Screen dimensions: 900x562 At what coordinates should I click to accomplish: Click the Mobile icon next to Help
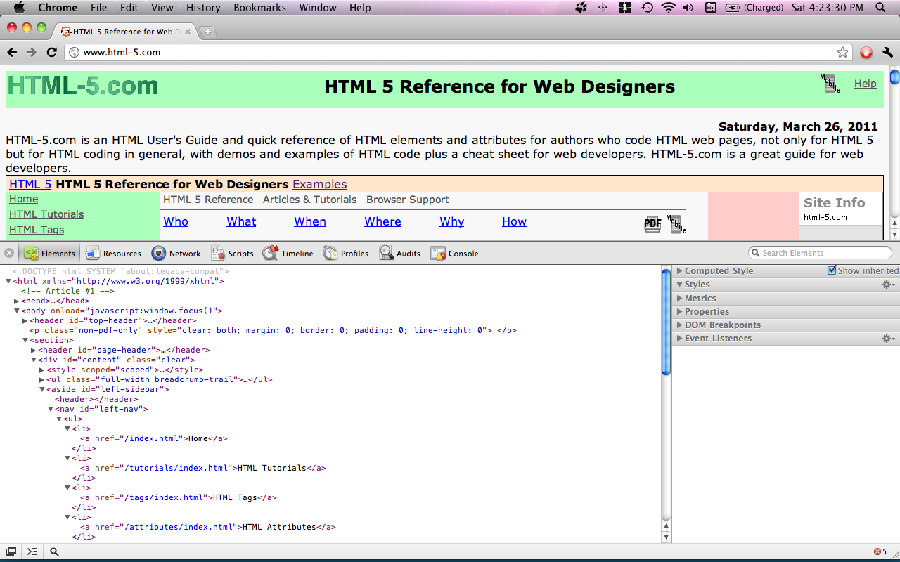click(830, 84)
